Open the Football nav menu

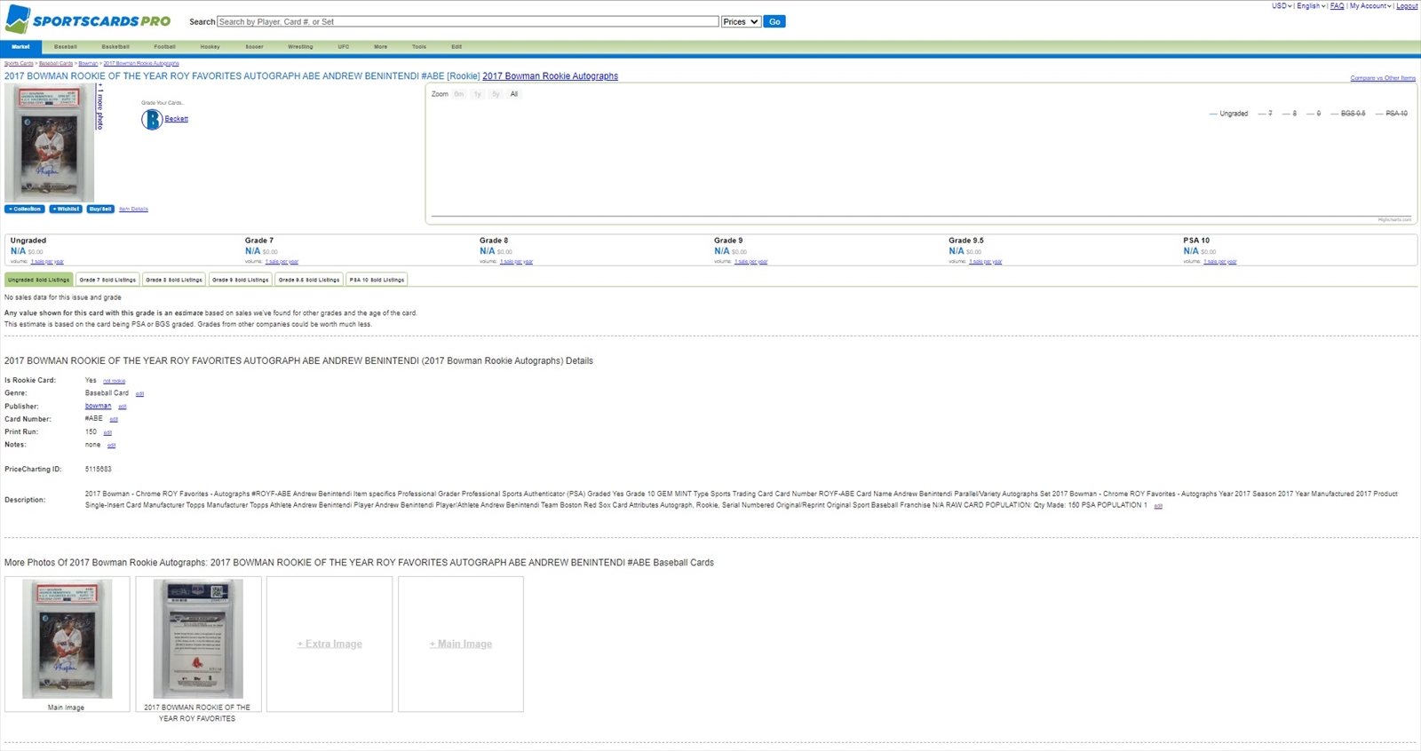coord(164,47)
